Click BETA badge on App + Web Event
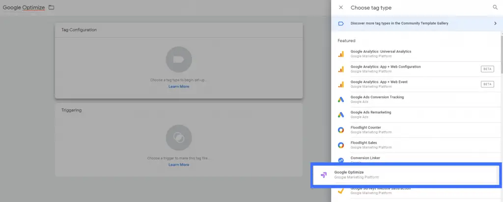 (487, 84)
